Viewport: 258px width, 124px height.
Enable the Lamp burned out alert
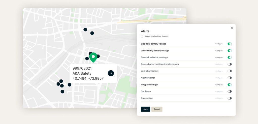coord(230,71)
